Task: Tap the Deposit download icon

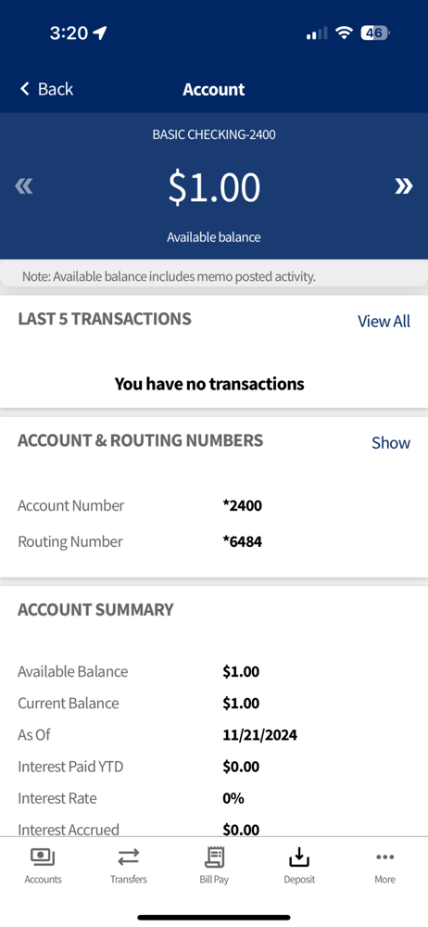Action: [299, 857]
